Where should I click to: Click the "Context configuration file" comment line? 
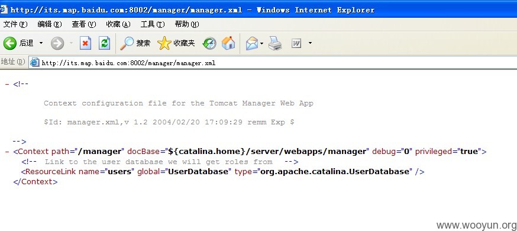click(179, 103)
